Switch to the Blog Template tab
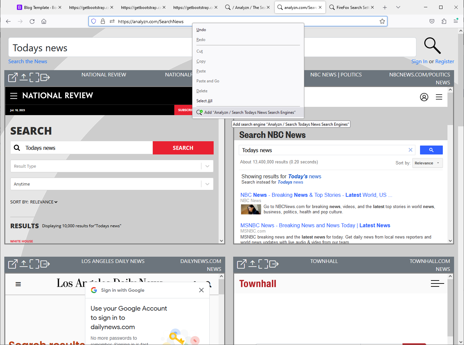 39,7
